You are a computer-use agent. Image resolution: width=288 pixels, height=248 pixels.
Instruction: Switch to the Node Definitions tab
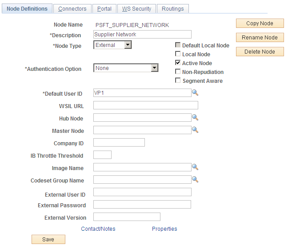tap(27, 8)
